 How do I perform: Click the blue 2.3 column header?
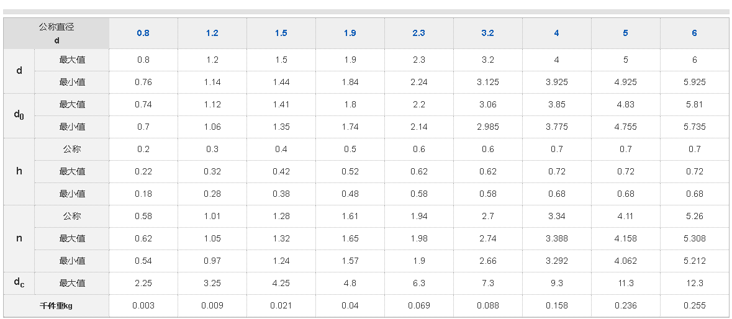click(x=419, y=33)
